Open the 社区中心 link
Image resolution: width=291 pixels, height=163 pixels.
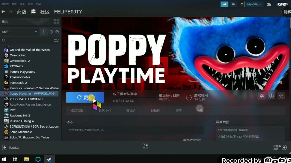pos(105,111)
